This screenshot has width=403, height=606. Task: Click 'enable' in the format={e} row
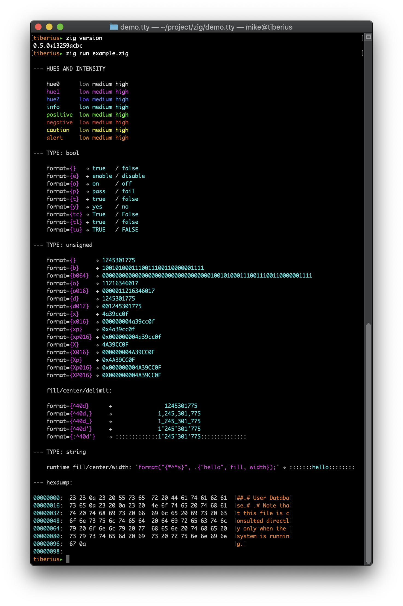click(x=102, y=176)
